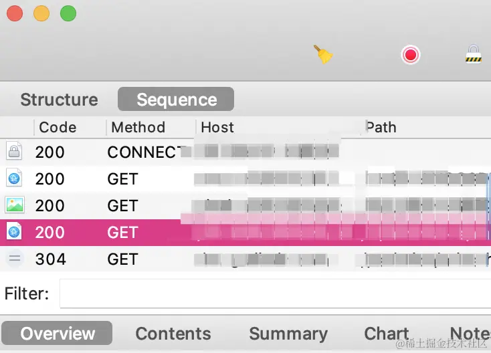Toggle the red record button
Image resolution: width=491 pixels, height=353 pixels.
coord(410,55)
